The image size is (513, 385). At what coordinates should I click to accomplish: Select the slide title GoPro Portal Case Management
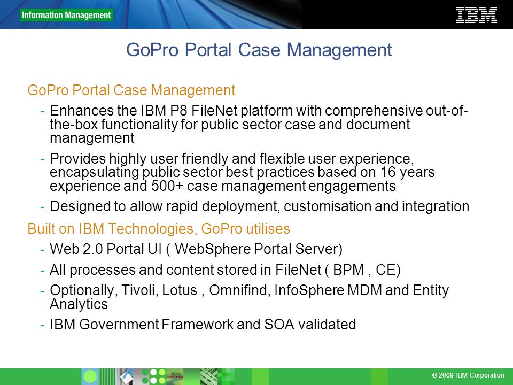(259, 50)
